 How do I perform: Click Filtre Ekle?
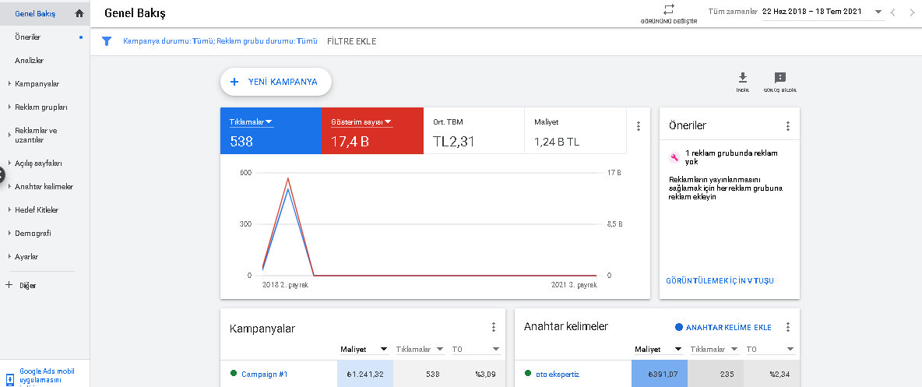click(352, 42)
